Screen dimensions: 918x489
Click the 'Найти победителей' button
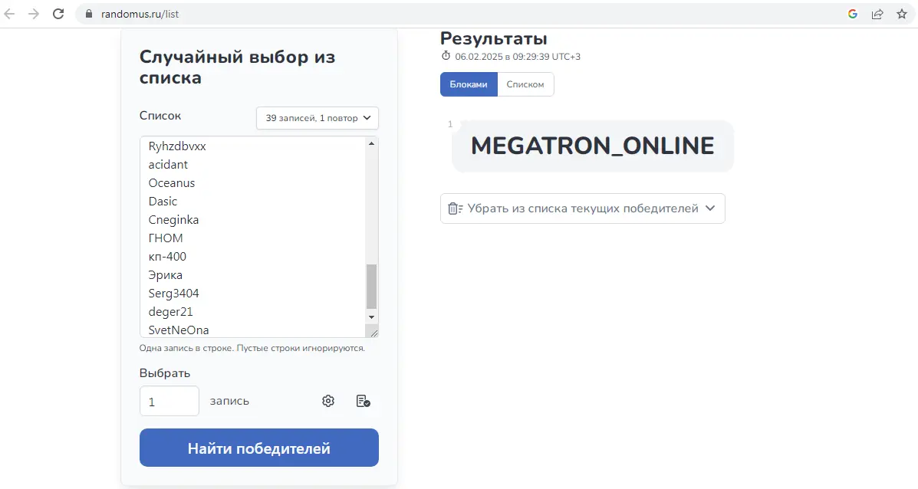(x=258, y=448)
